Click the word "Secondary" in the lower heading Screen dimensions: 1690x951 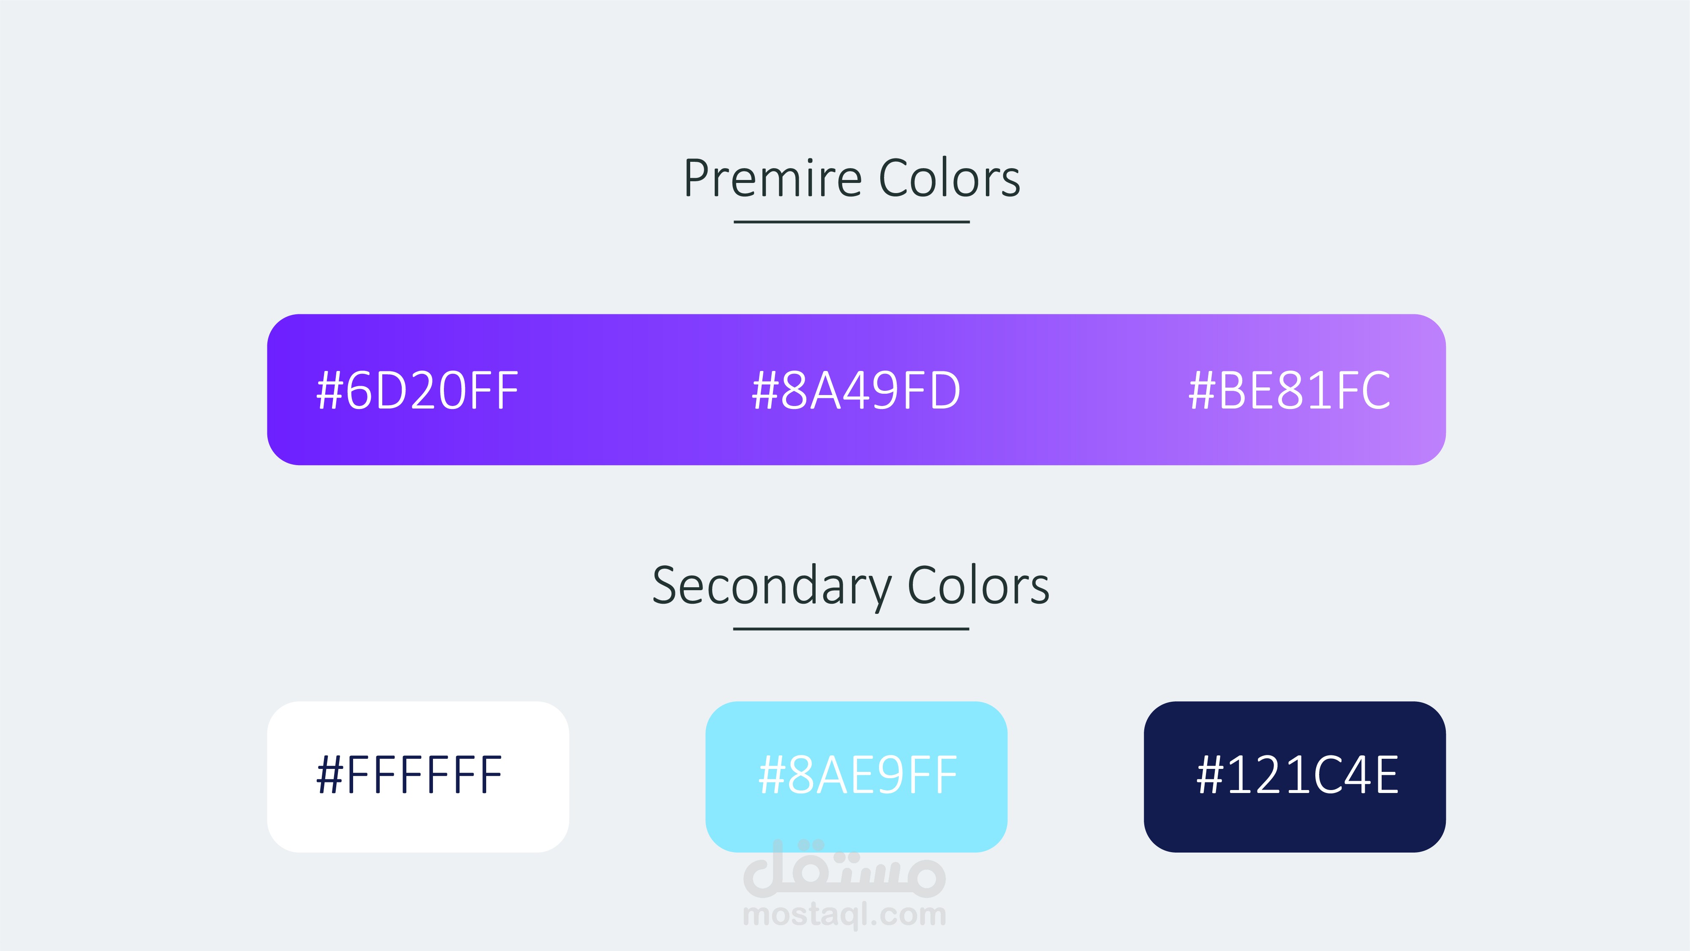tap(772, 586)
